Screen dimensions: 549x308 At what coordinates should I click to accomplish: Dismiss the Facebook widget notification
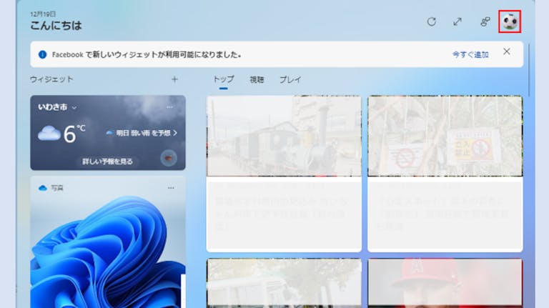tap(507, 51)
